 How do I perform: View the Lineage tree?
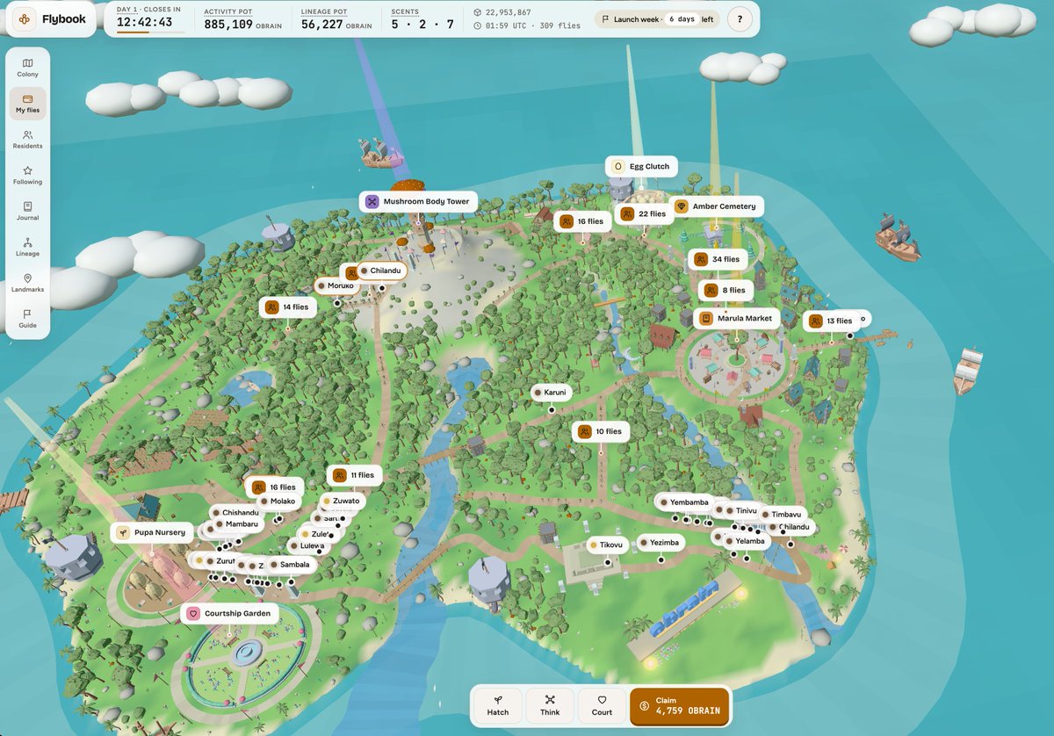[27, 247]
